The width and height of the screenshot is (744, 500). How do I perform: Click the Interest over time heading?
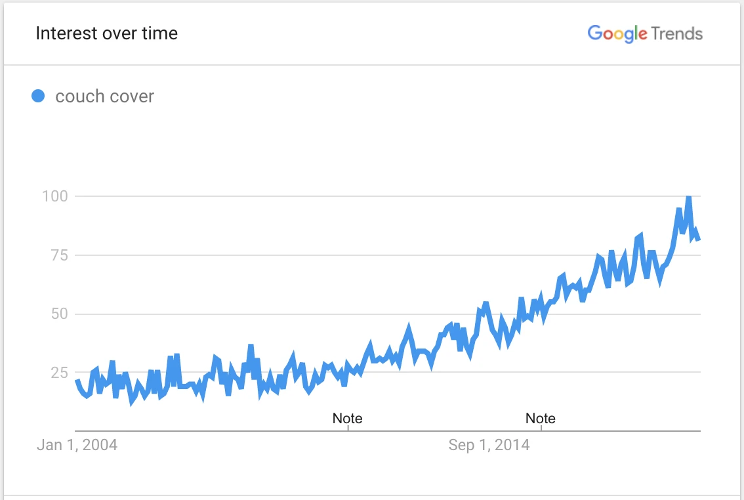coord(106,33)
